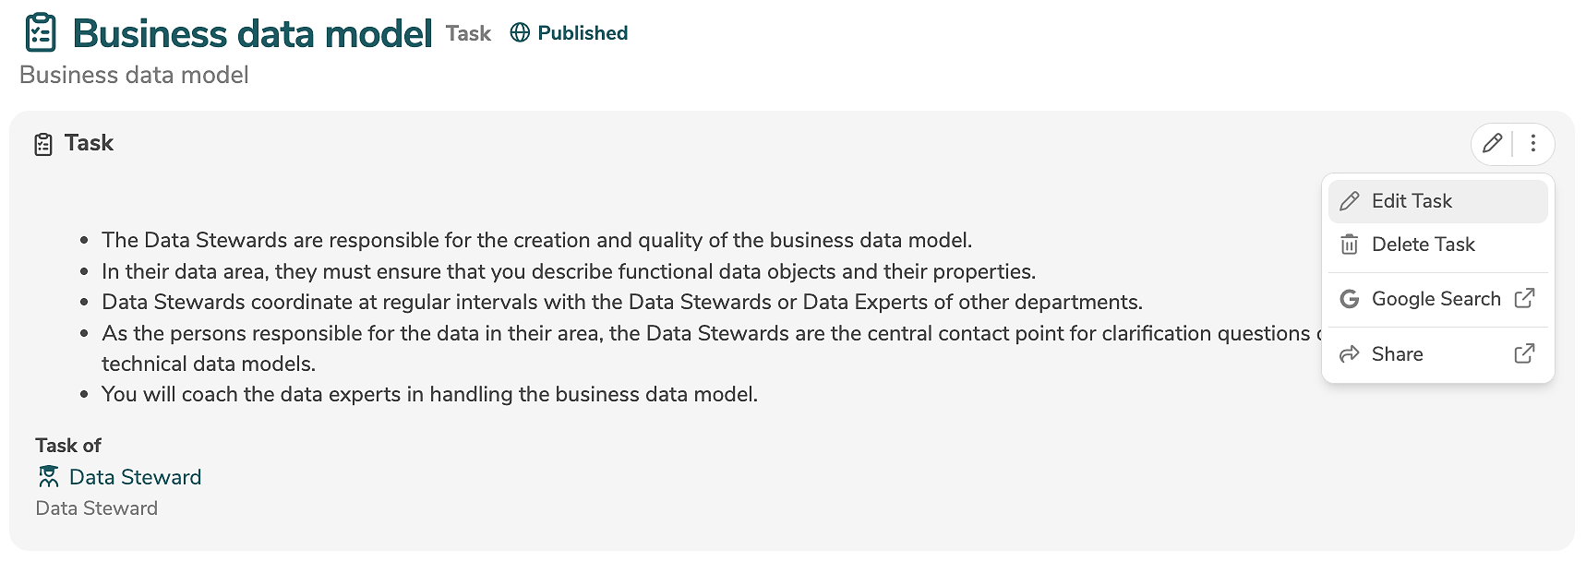The height and width of the screenshot is (561, 1586).
Task: Click the Task type label beside the title
Action: (x=468, y=34)
